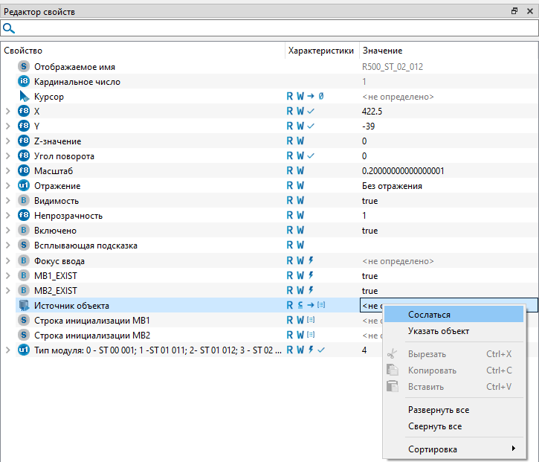Click the f8 icon beside Масштаб
Viewport: 539px width, 462px height.
point(24,171)
